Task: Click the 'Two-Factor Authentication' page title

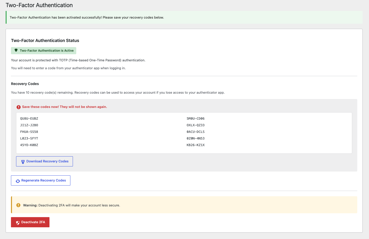Action: (x=39, y=5)
